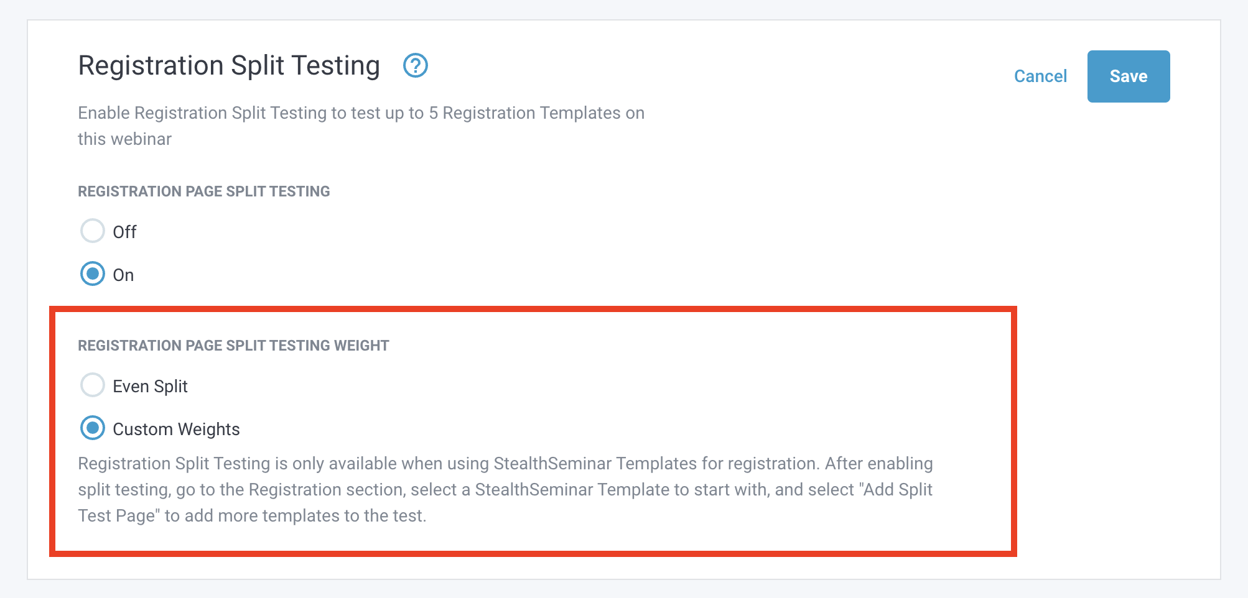Select the On radio button
This screenshot has height=598, width=1248.
[93, 274]
